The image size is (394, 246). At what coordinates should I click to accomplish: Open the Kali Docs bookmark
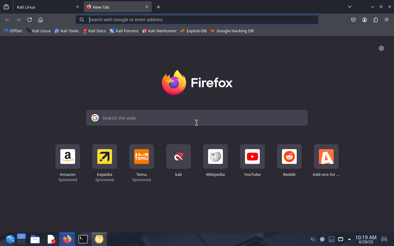[x=94, y=31]
